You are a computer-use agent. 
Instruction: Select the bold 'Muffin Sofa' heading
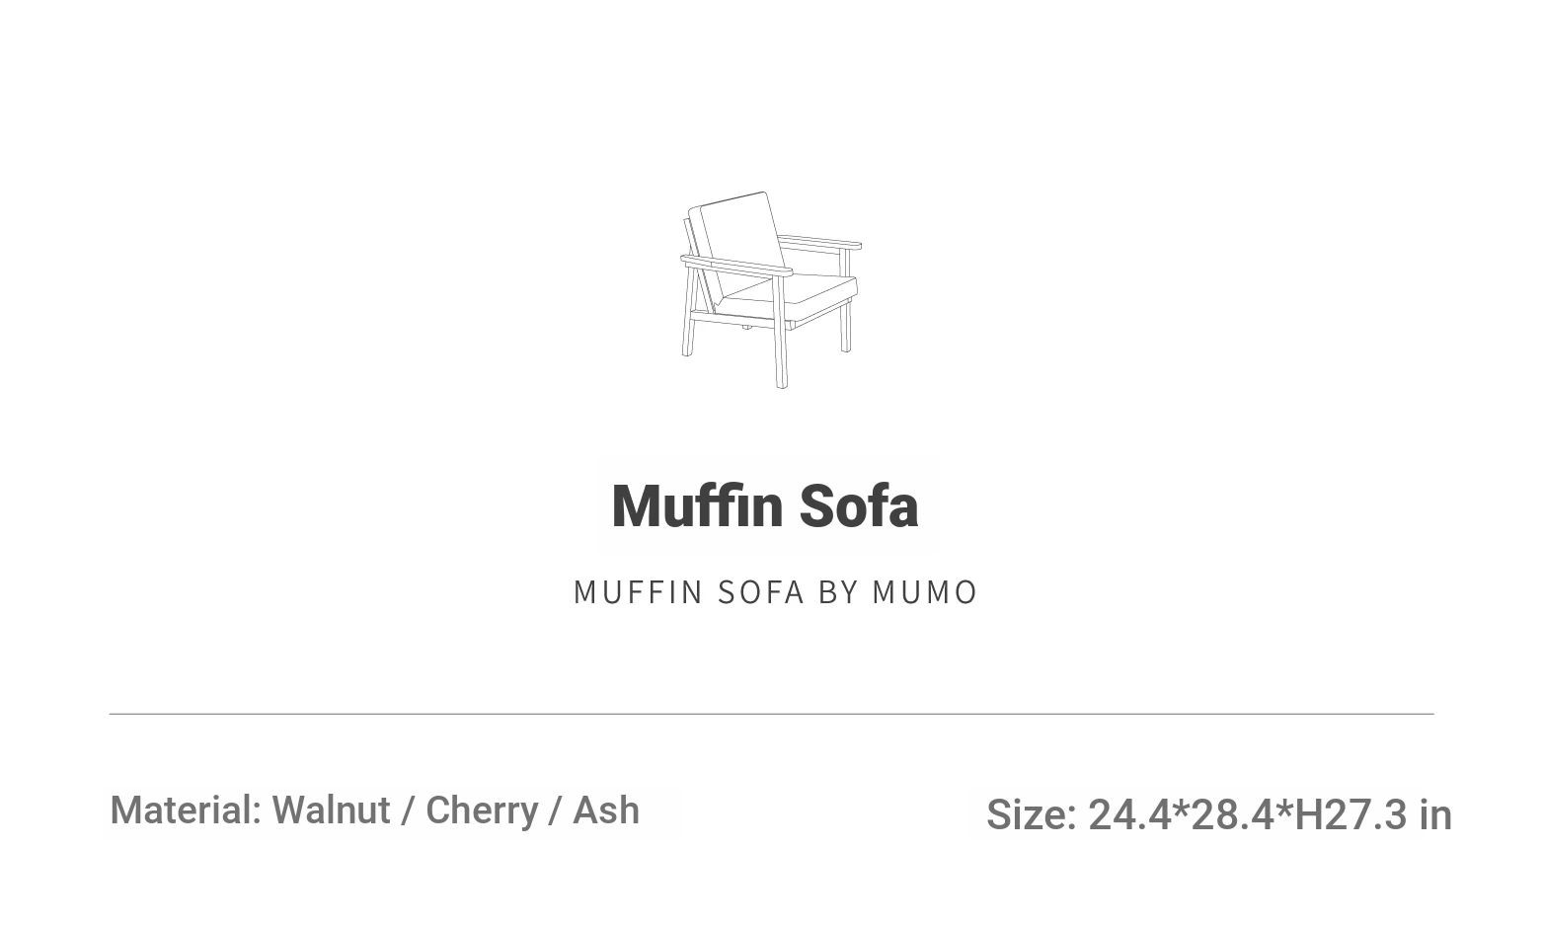pos(765,506)
